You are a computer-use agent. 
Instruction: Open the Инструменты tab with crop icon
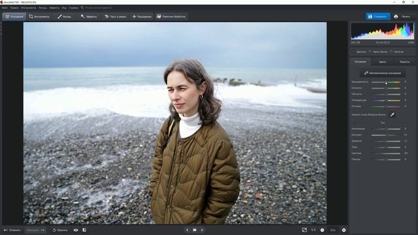[39, 16]
